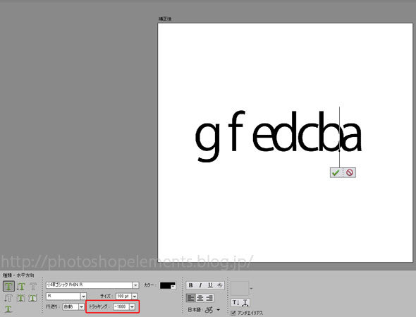The height and width of the screenshot is (317, 416).
Task: Toggle Underline formatting
Action: click(x=210, y=285)
